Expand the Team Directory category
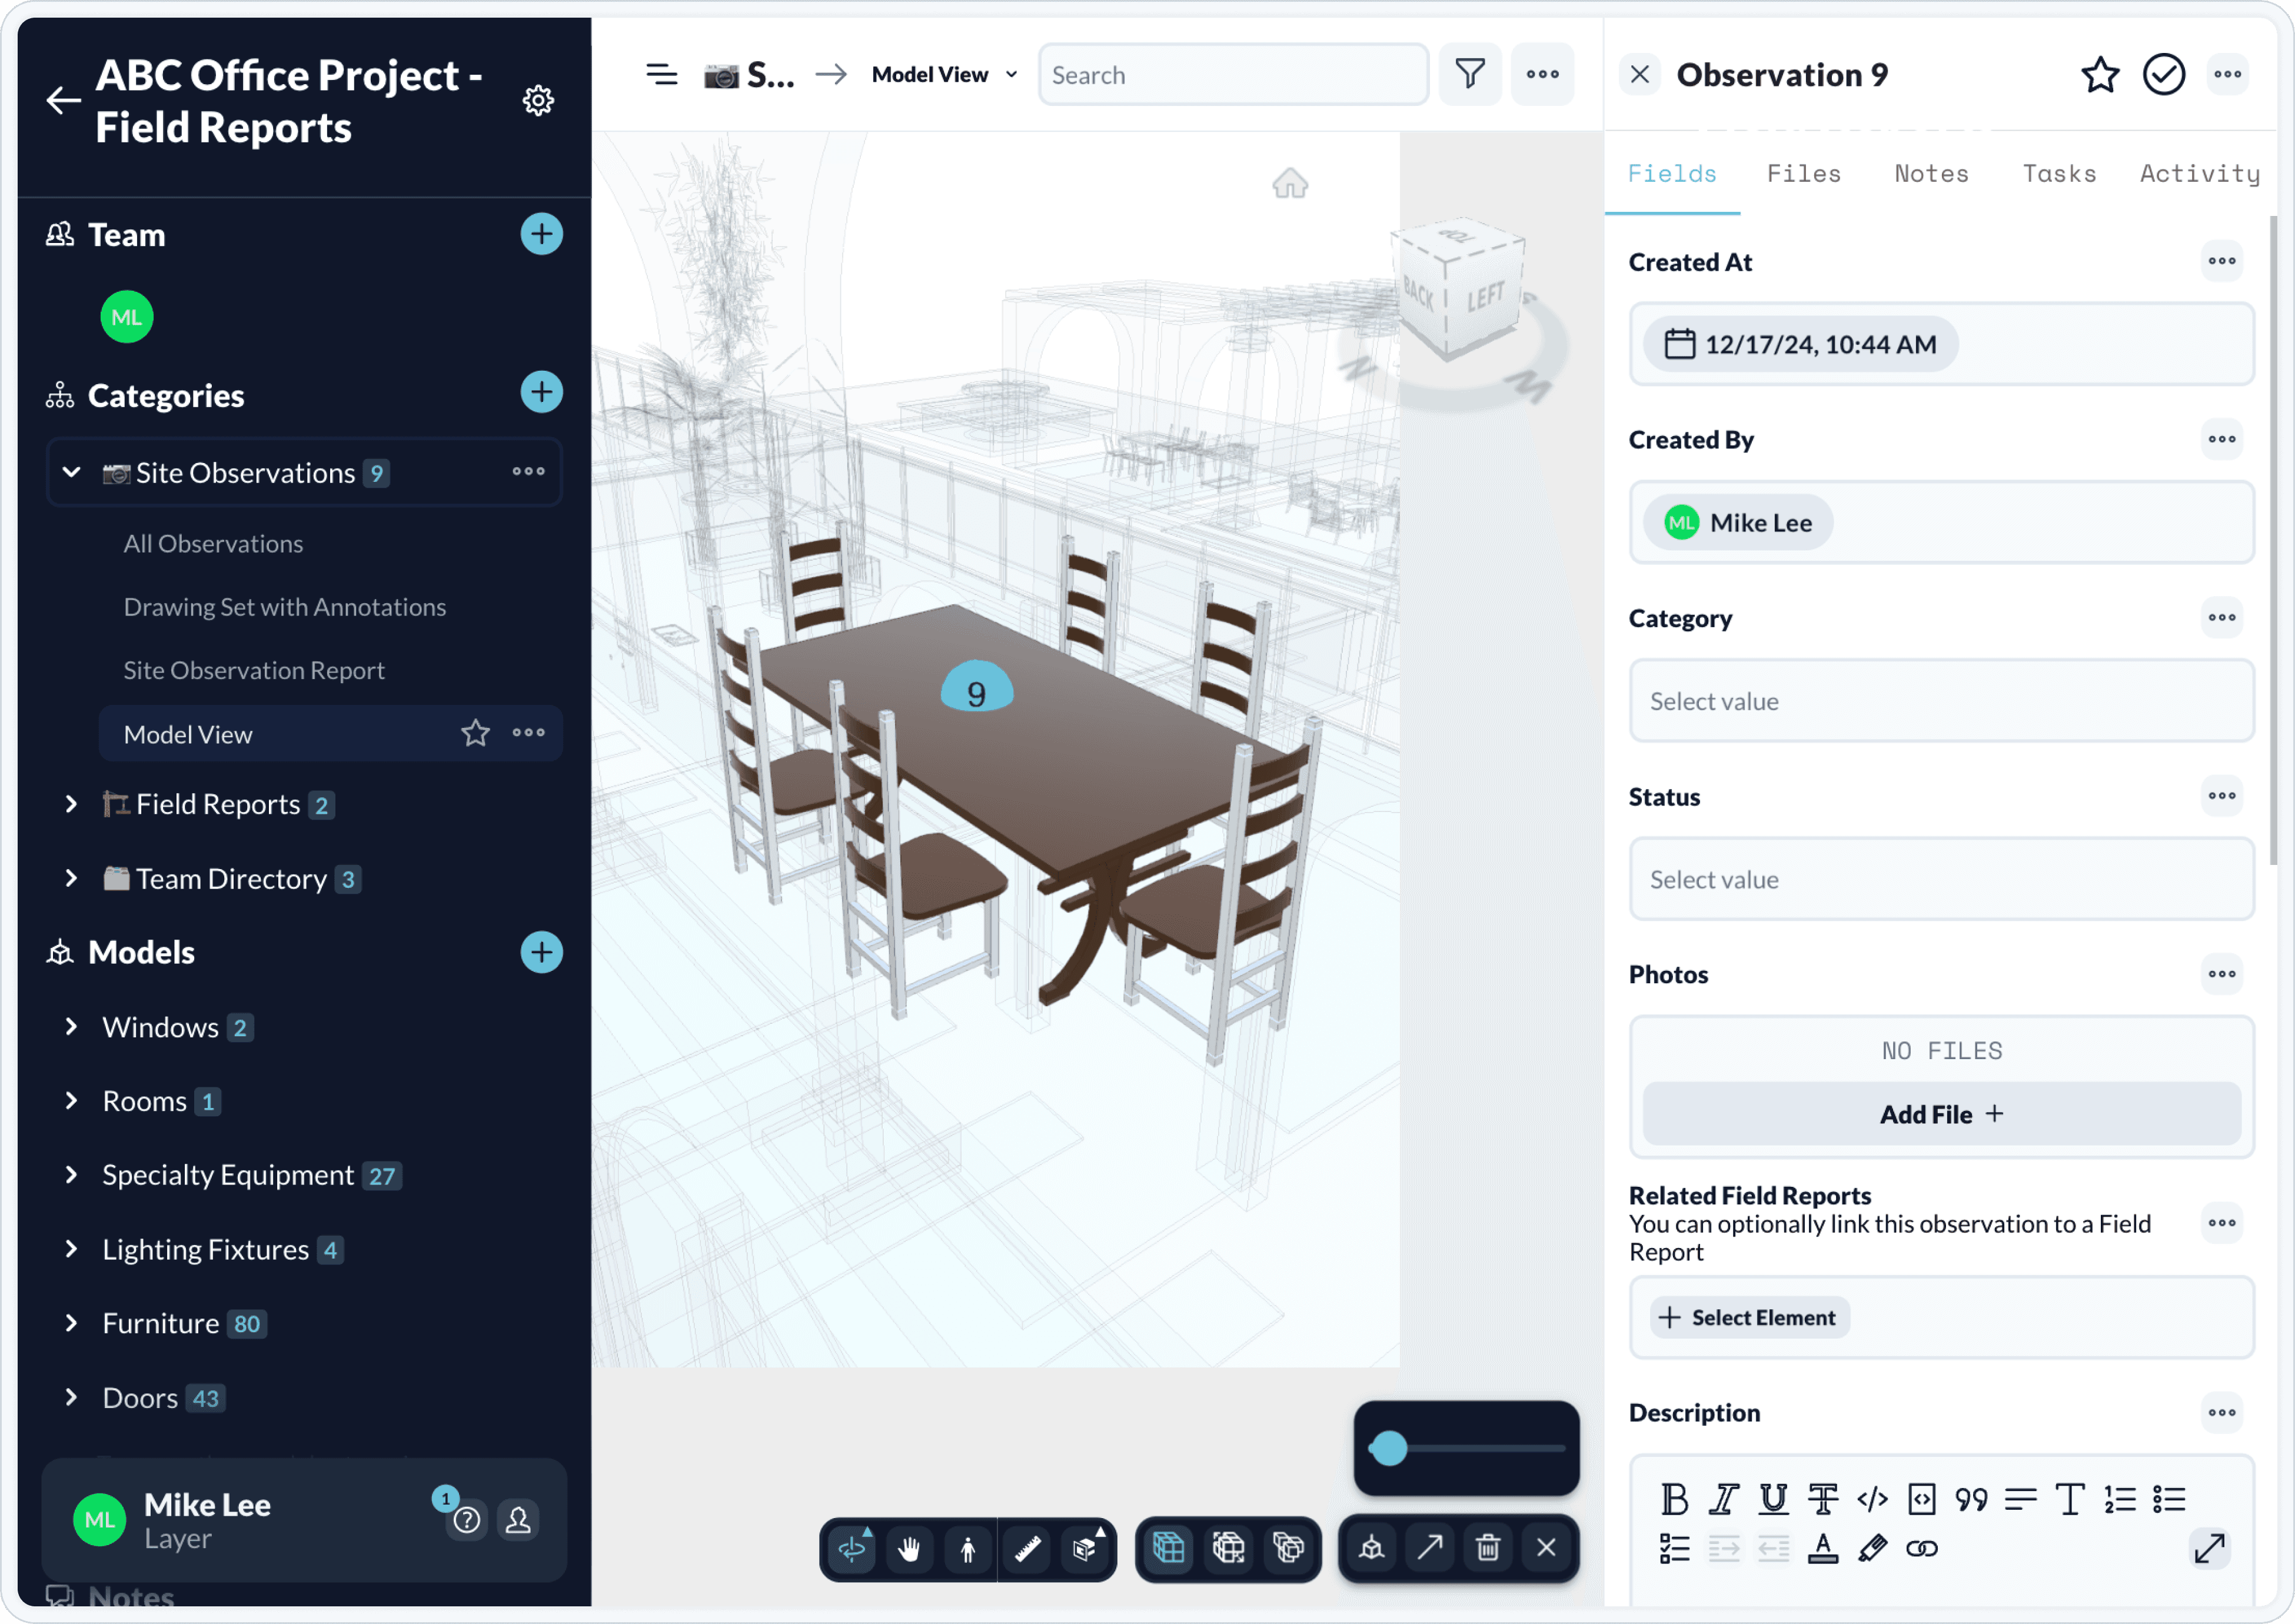 [x=71, y=878]
